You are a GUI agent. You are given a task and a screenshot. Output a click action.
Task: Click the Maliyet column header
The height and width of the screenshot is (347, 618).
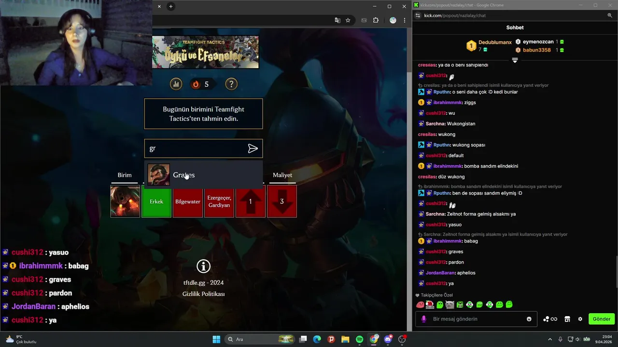[282, 175]
